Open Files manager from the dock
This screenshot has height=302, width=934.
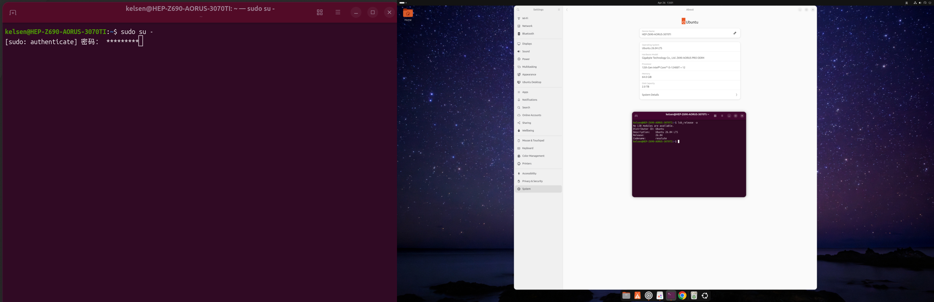click(626, 295)
